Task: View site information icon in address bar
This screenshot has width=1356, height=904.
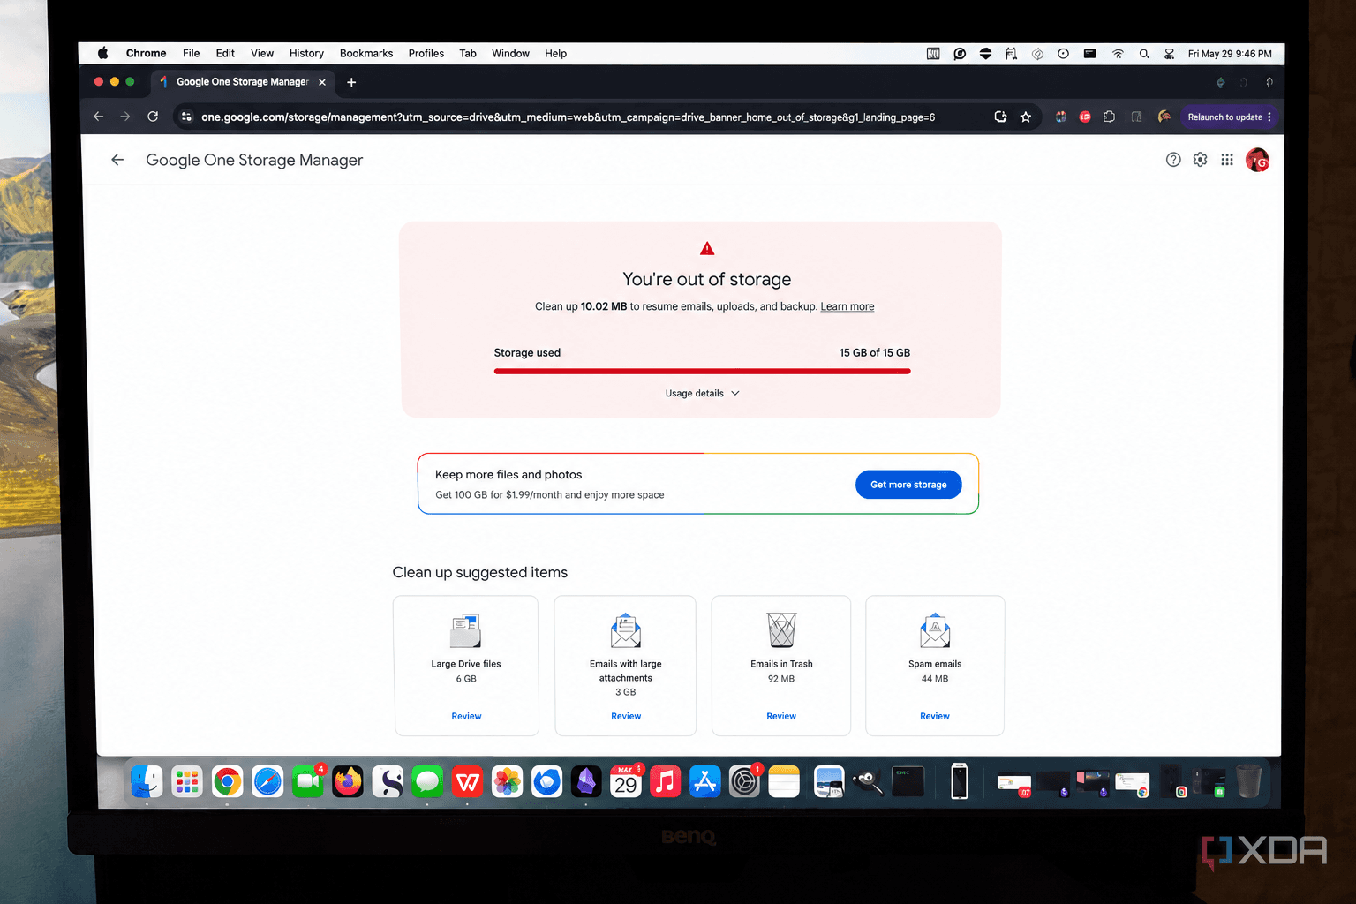Action: tap(186, 117)
